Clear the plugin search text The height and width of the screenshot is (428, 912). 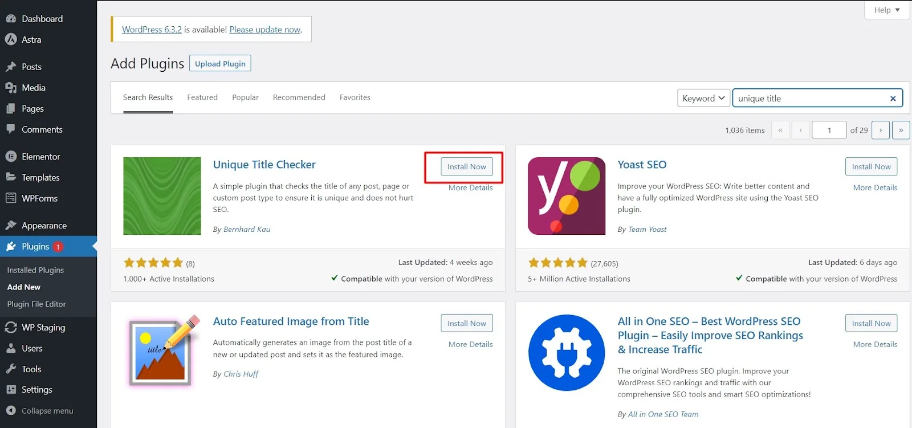point(893,99)
